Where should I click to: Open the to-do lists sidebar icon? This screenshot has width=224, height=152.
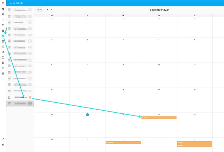point(3,25)
